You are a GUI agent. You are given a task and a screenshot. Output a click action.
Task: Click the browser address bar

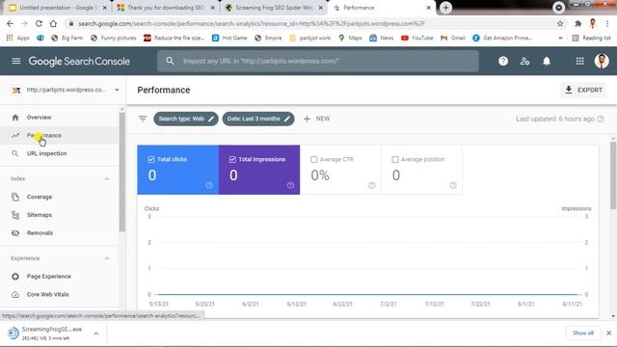point(315,23)
